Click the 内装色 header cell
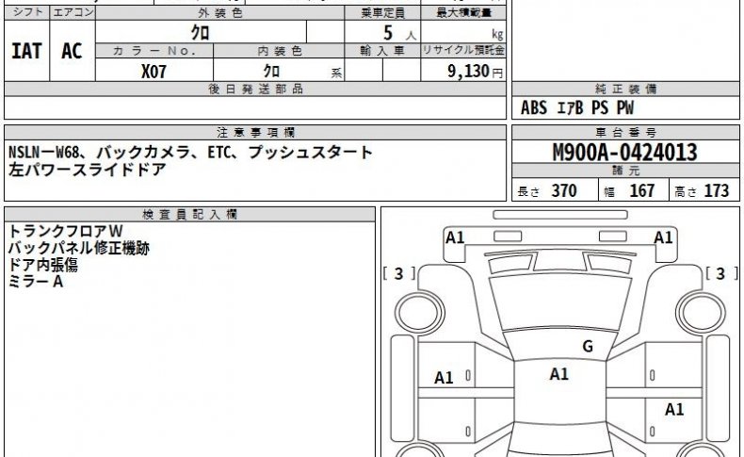Image resolution: width=744 pixels, height=457 pixels. click(279, 51)
